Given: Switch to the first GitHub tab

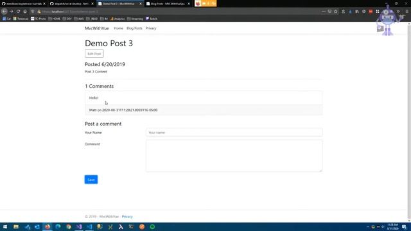Looking at the screenshot, I should (x=24, y=4).
